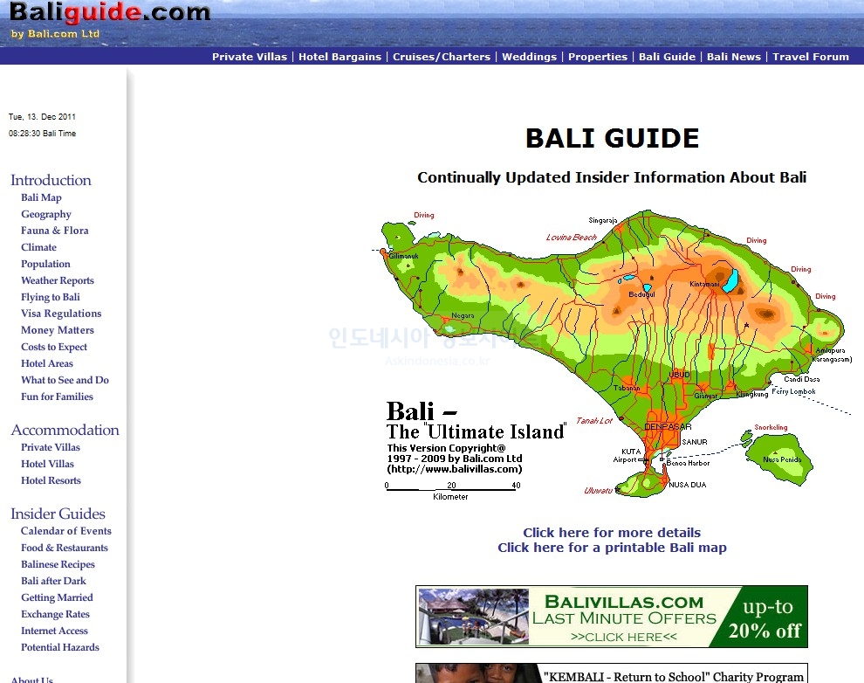Open the Weather Reports link
This screenshot has height=683, width=864.
click(58, 280)
